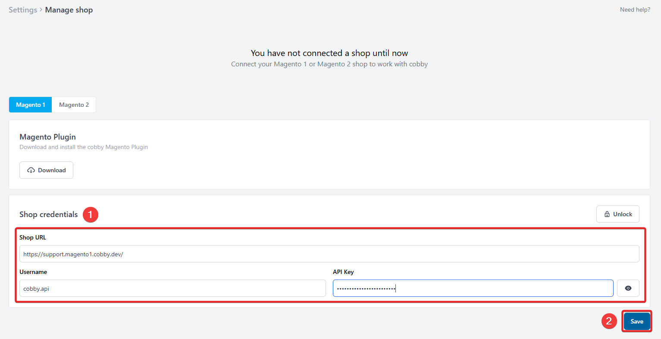Select the 'Shop credentials' heading

click(x=49, y=214)
